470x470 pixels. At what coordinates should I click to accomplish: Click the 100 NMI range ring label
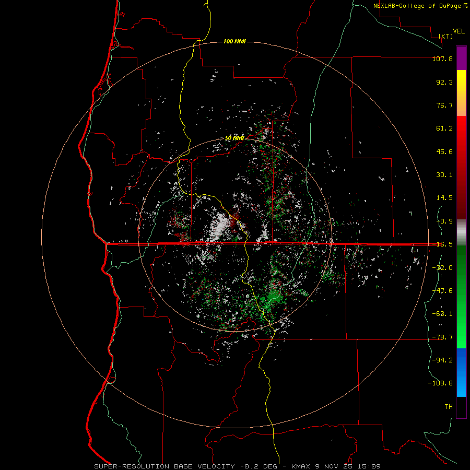coord(234,41)
